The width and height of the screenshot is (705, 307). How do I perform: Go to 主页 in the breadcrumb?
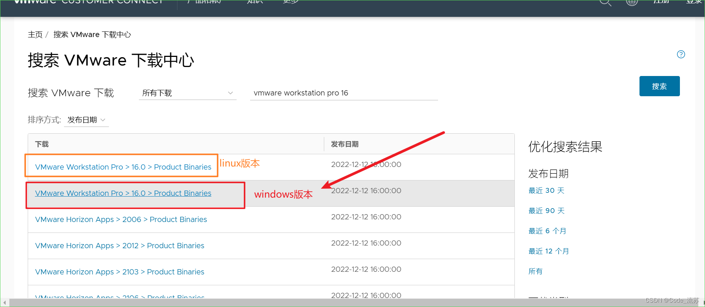35,34
